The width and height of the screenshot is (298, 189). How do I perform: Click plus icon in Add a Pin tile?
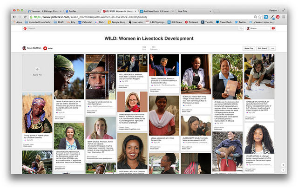point(37,69)
